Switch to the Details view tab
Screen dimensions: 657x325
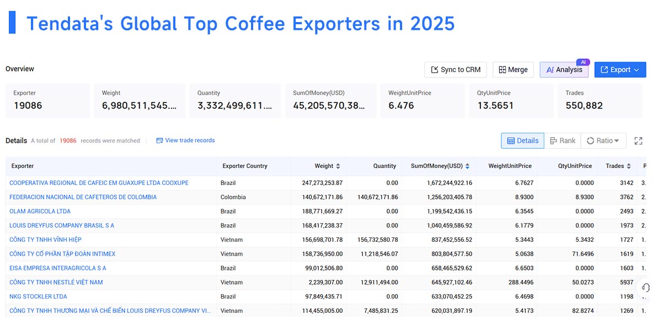click(x=522, y=141)
